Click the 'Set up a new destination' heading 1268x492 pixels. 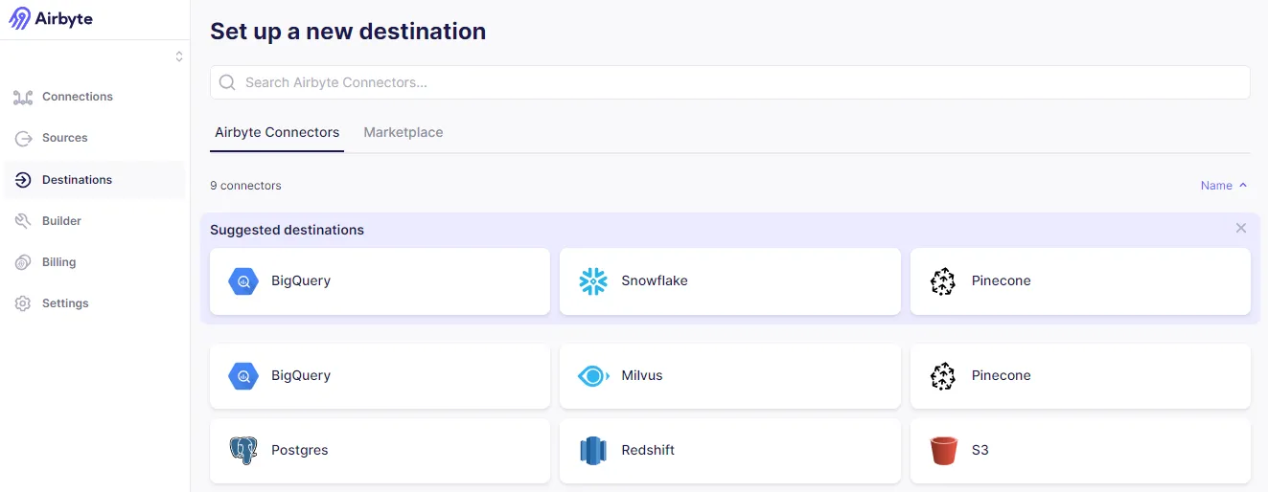tap(348, 32)
